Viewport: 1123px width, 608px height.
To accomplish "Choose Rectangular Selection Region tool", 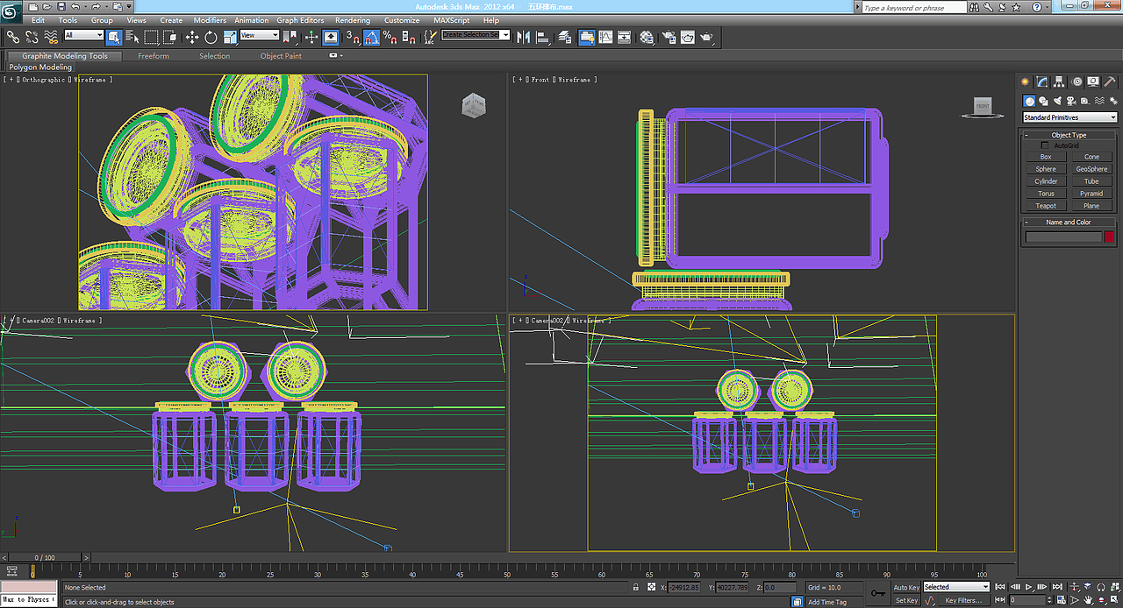I will pos(151,37).
